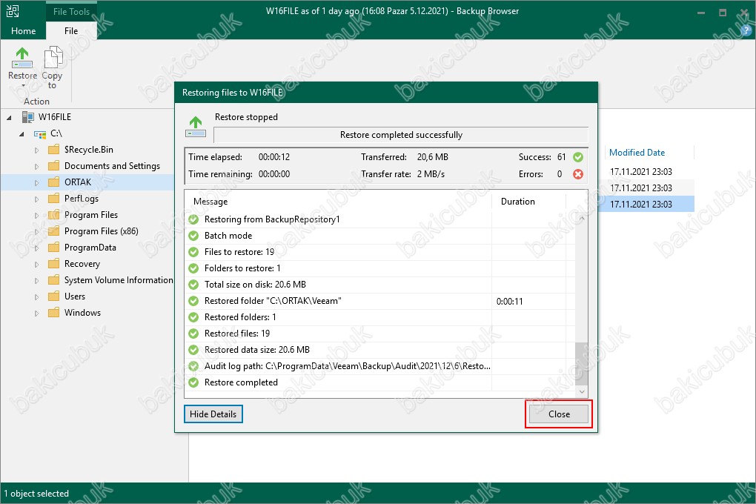Click the restore dialog upload arrow icon
Image resolution: width=756 pixels, height=504 pixels.
coord(196,127)
